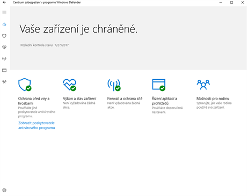Click 'Zobrazit poskytovatele antivirového programu' link
The image size is (247, 196).
[37, 125]
